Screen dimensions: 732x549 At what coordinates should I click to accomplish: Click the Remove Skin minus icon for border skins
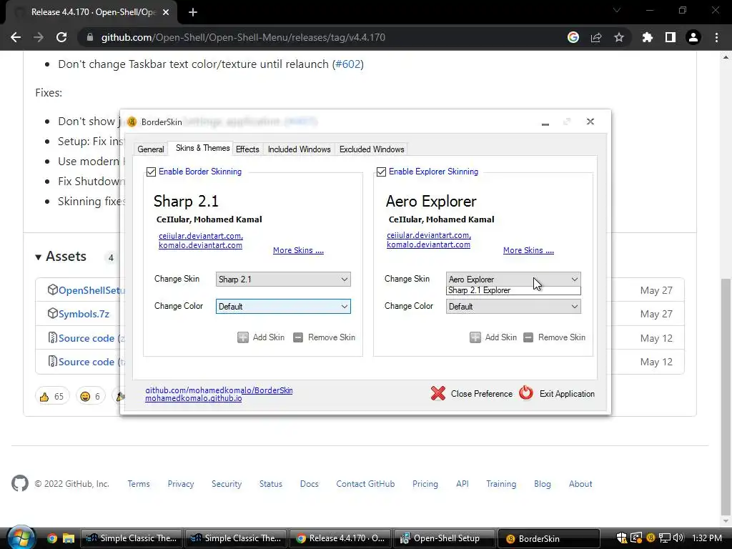298,337
